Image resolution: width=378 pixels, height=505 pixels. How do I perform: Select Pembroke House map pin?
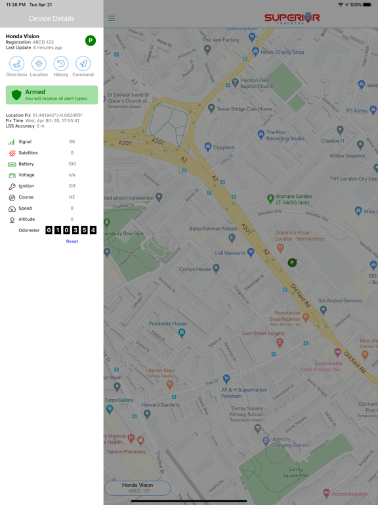tap(182, 332)
